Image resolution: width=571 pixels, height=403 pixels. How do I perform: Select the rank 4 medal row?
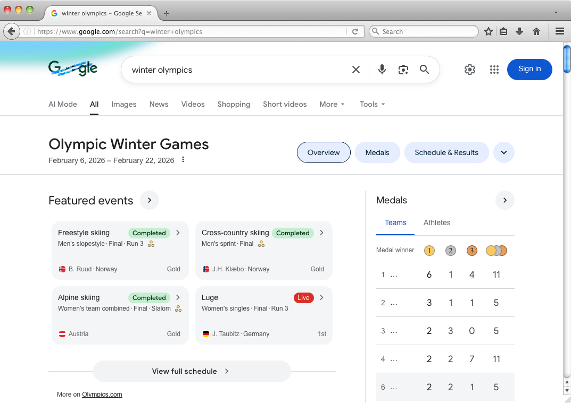click(x=445, y=359)
